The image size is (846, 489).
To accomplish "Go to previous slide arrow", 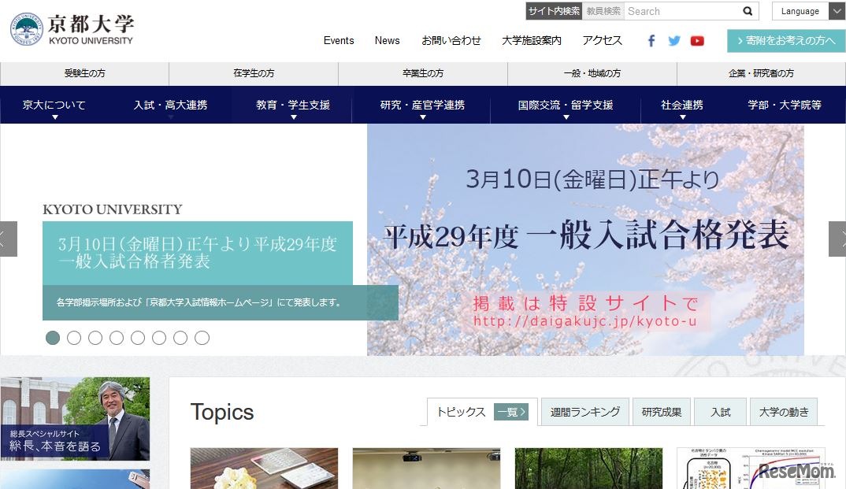I will click(x=8, y=239).
